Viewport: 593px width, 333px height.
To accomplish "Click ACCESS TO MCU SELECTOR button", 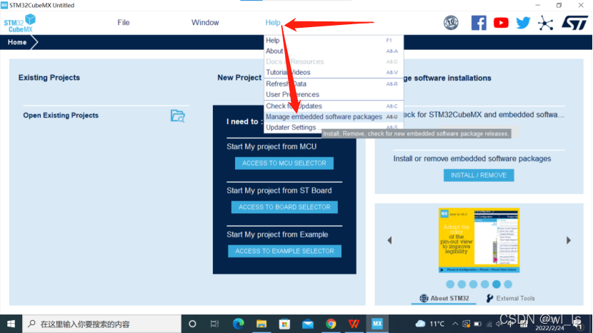I will click(284, 163).
